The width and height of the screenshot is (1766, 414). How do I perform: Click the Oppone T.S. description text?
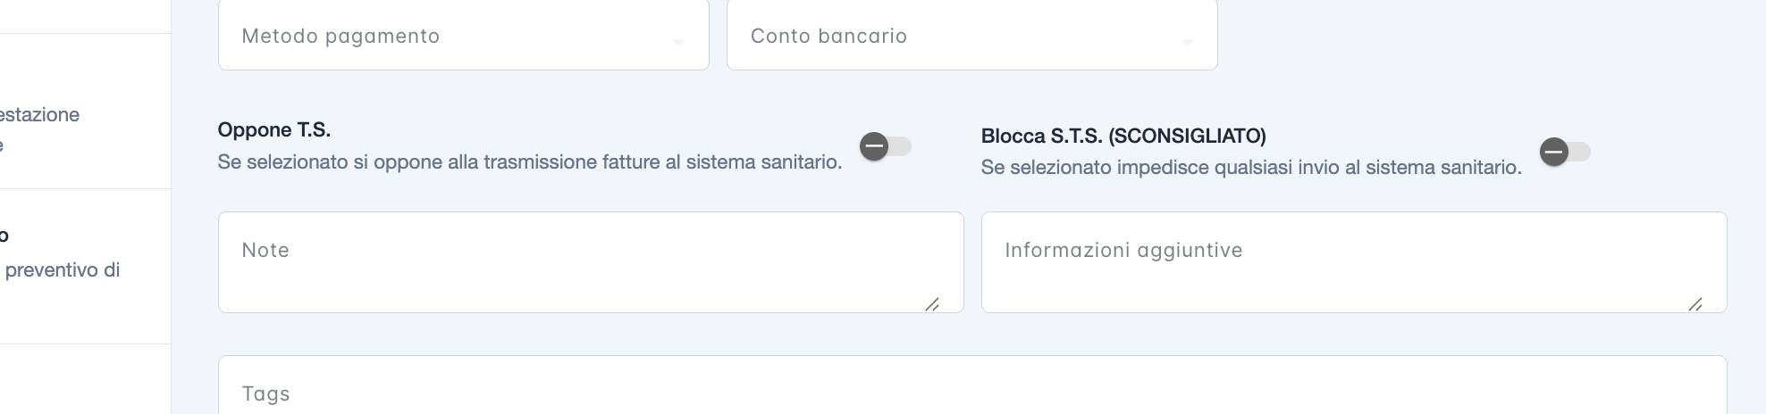tap(529, 162)
